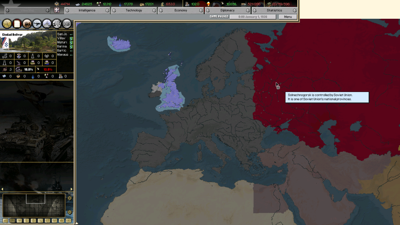Click the flag in Ciudad Bolivar panel
Viewport: 400px width, 225px height.
5,43
